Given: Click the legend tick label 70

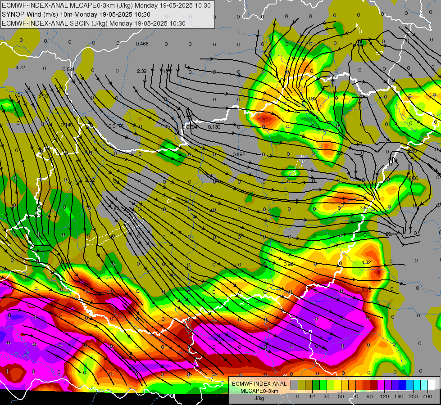Looking at the screenshot, I should click(355, 396).
